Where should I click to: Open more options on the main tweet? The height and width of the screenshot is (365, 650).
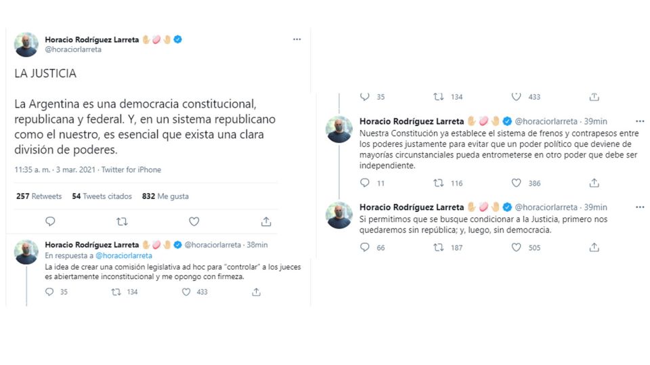(297, 39)
